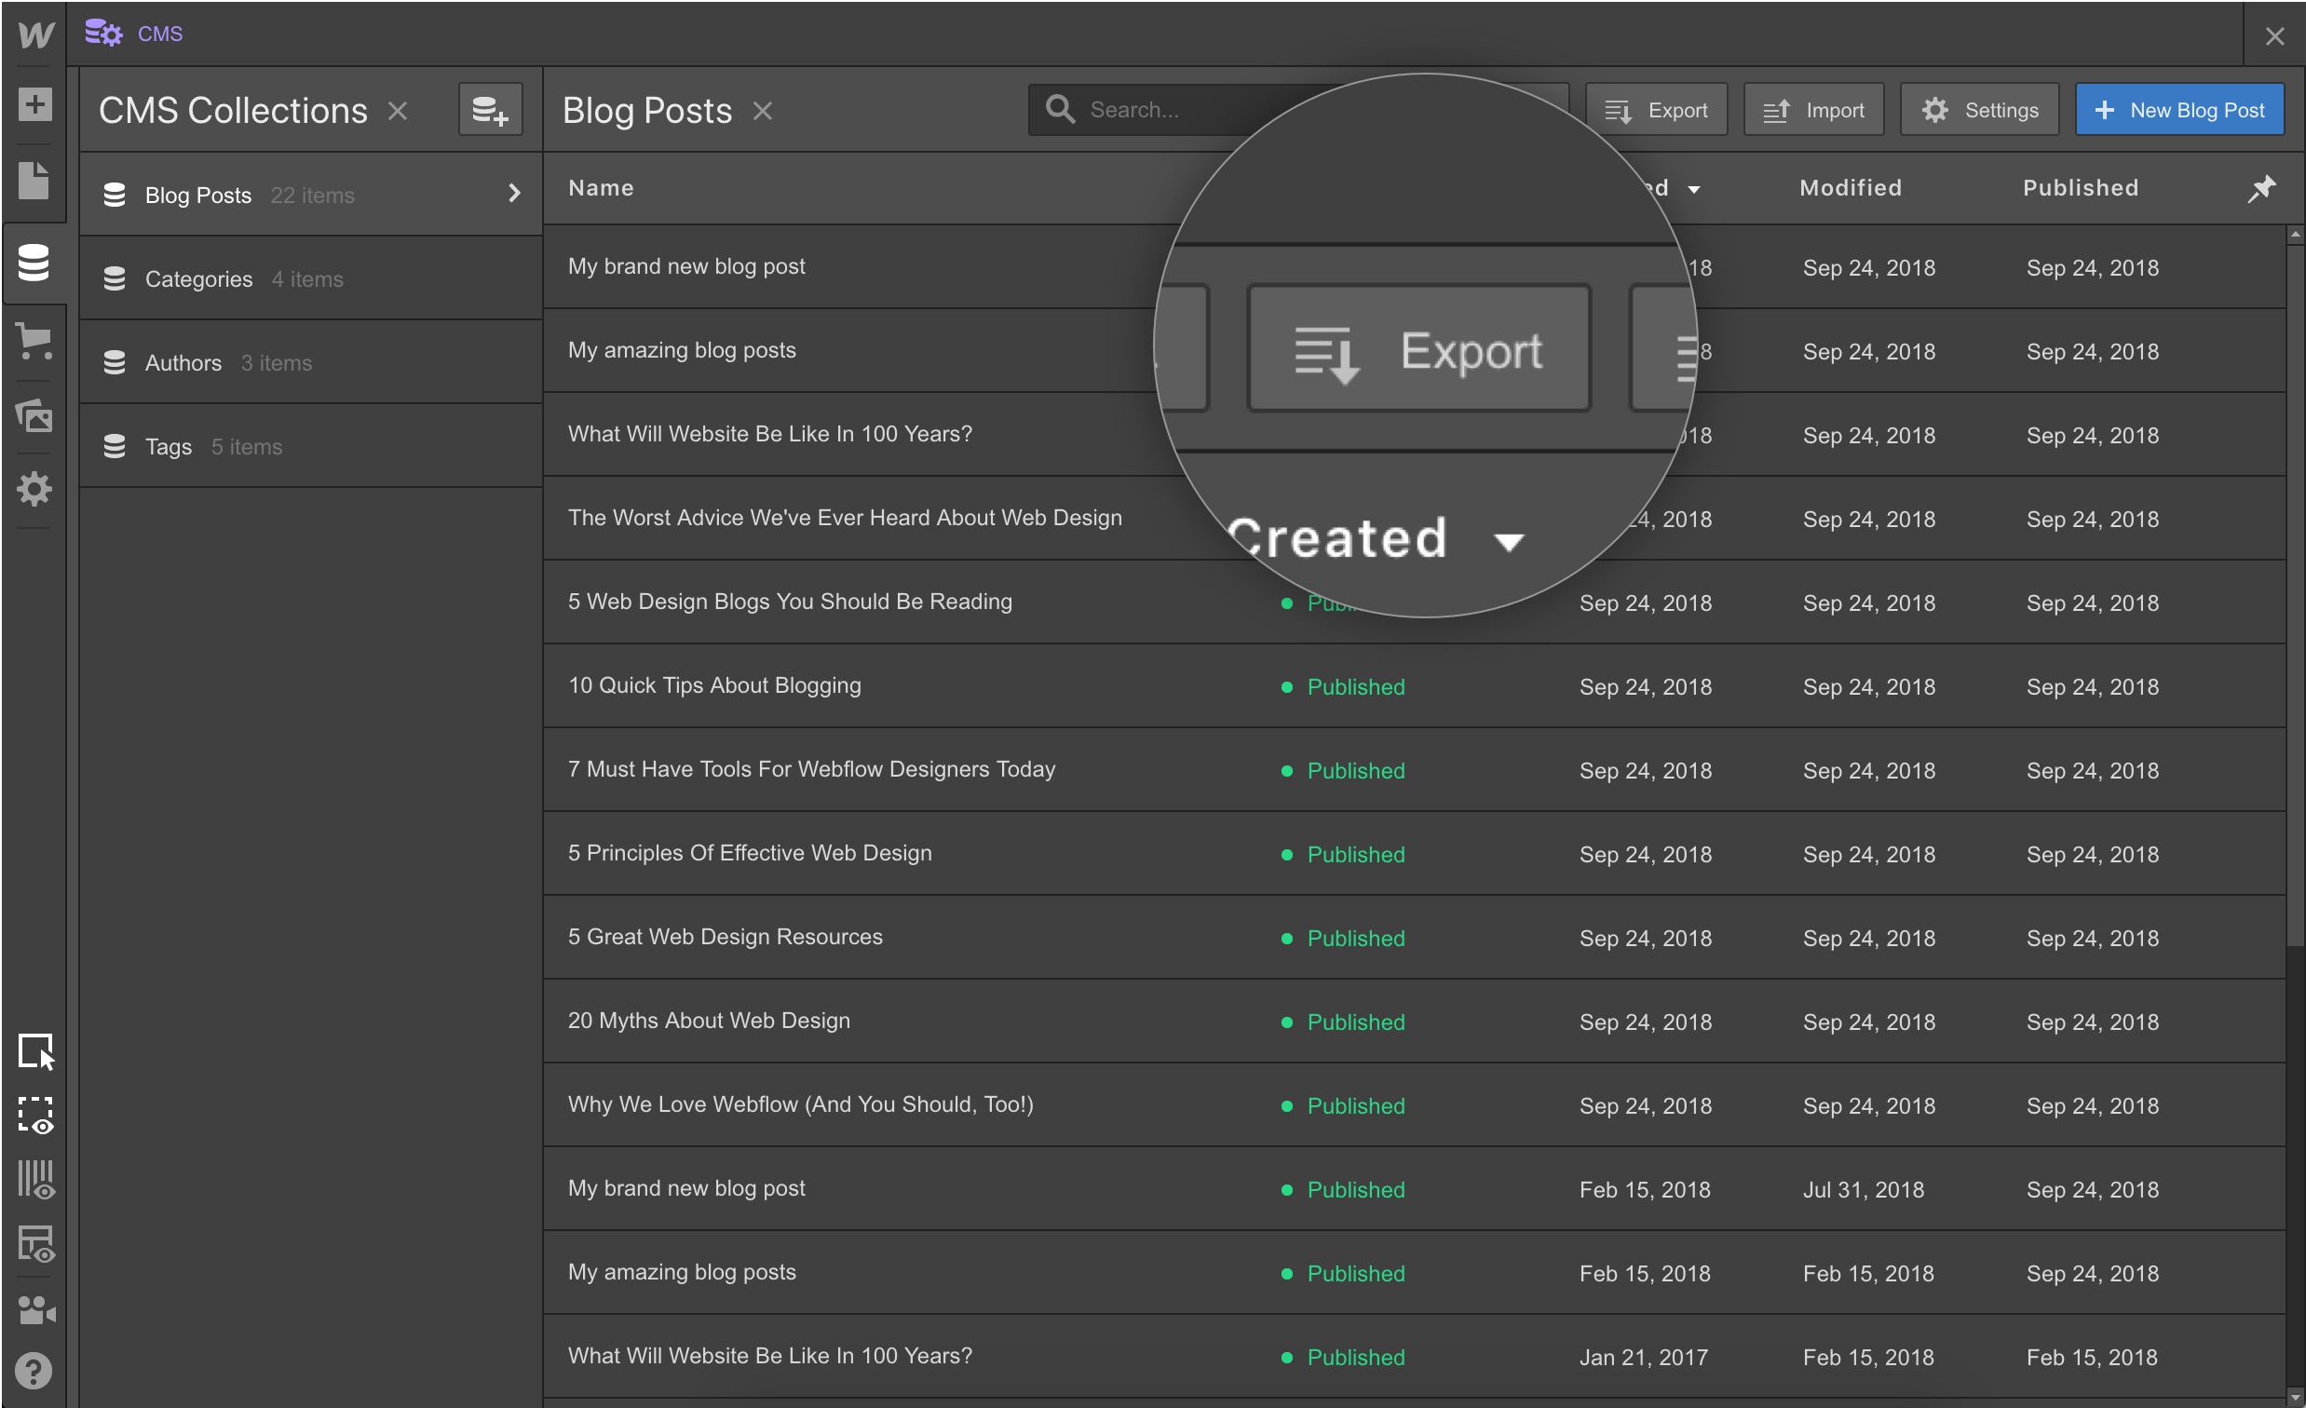Image resolution: width=2306 pixels, height=1408 pixels.
Task: Select the Tags collection
Action: pos(168,446)
